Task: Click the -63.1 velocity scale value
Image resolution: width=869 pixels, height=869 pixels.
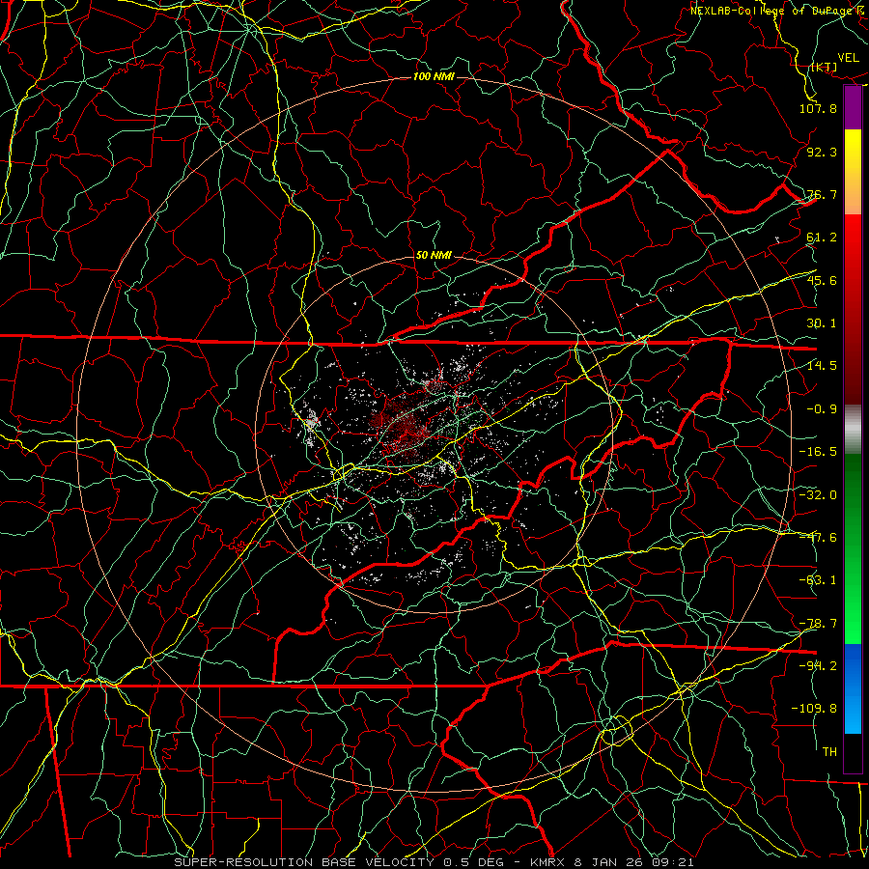Action: pyautogui.click(x=818, y=580)
